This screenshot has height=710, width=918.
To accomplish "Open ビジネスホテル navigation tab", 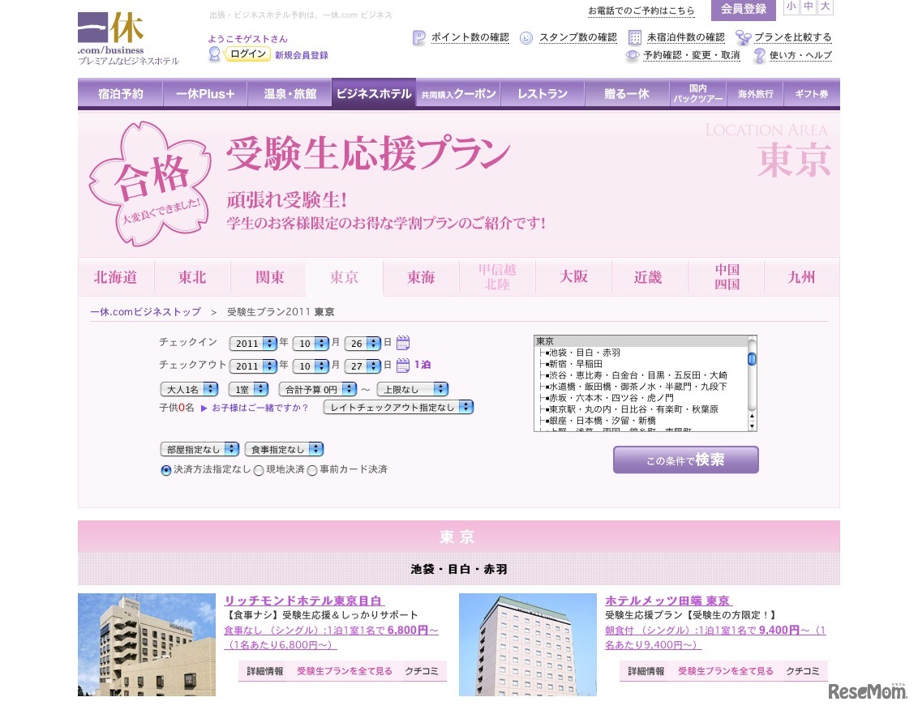I will [374, 94].
